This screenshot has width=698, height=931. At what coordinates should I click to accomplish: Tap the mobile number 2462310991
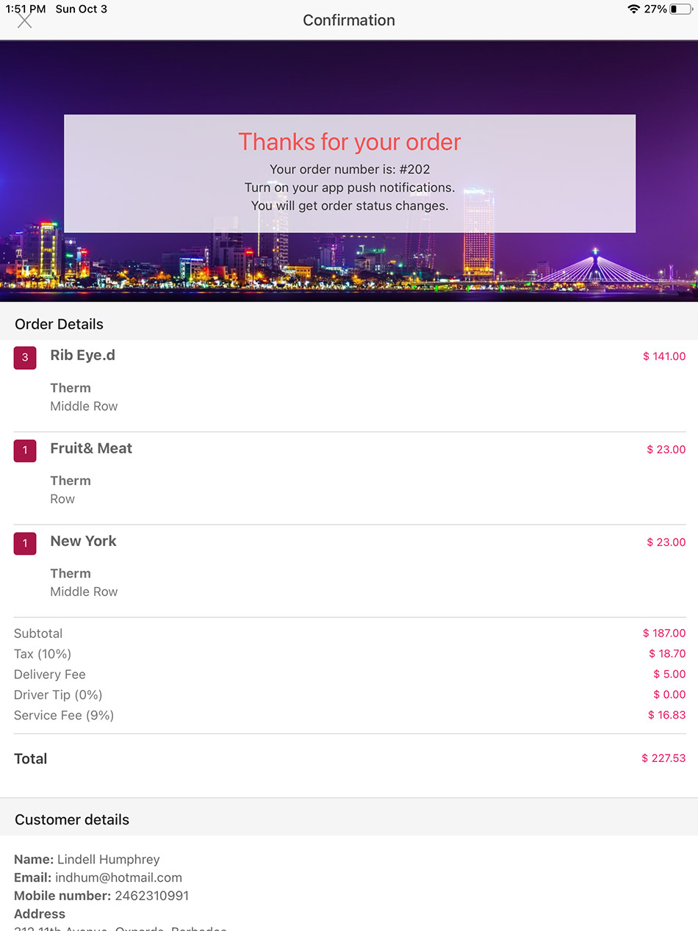[151, 896]
